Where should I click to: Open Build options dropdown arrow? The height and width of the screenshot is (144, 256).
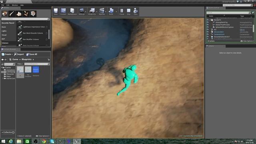(116, 12)
